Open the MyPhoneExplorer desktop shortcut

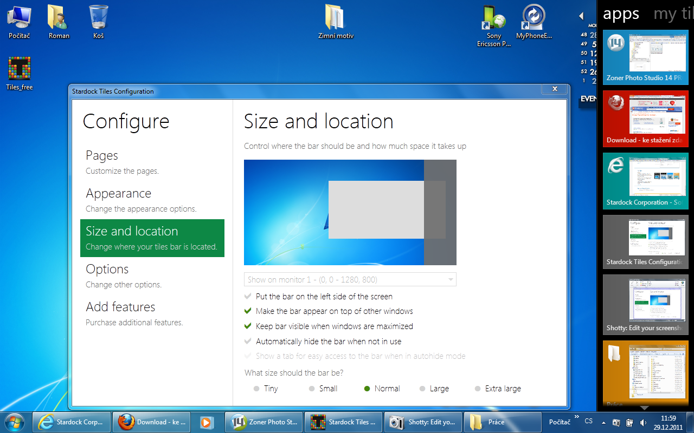534,22
